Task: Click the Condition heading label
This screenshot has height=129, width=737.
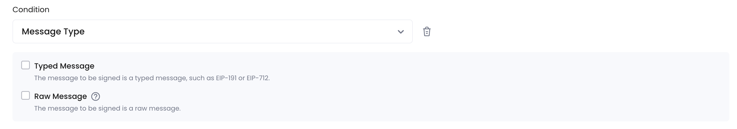Action: pyautogui.click(x=31, y=9)
